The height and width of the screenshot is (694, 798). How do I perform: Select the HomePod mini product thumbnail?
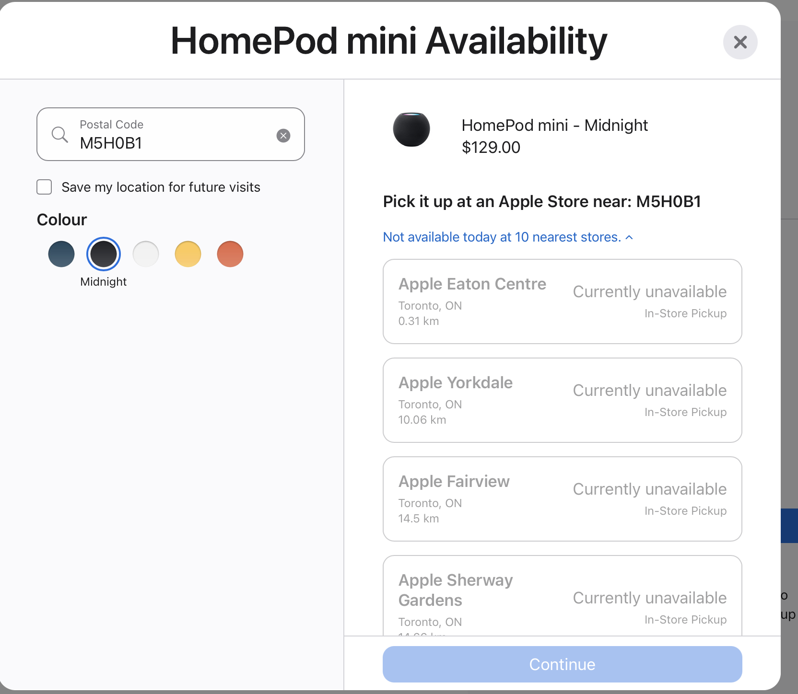point(411,129)
